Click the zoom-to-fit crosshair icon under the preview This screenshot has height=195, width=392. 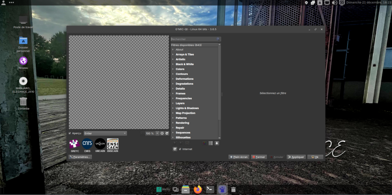pos(162,133)
